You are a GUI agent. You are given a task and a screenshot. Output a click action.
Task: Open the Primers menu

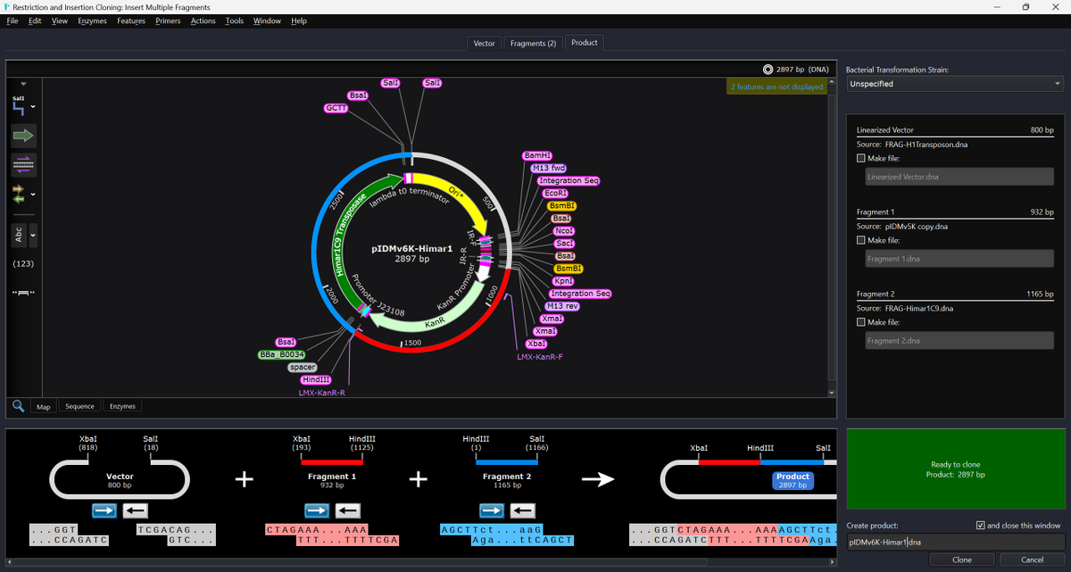pyautogui.click(x=168, y=21)
